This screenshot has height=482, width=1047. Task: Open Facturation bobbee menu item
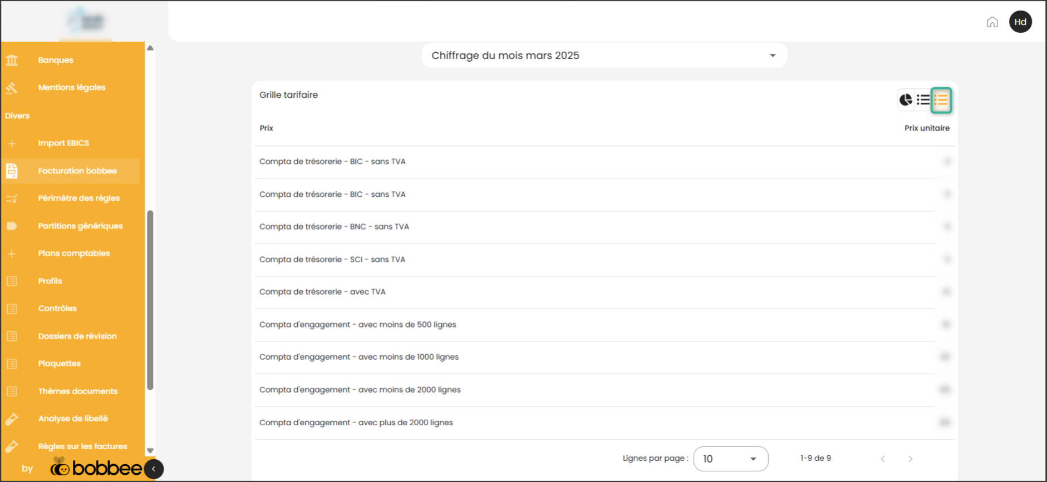coord(77,171)
